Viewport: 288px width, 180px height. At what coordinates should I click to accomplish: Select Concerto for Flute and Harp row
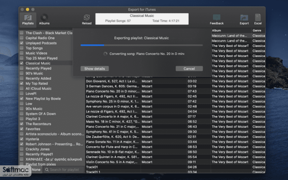(175, 147)
